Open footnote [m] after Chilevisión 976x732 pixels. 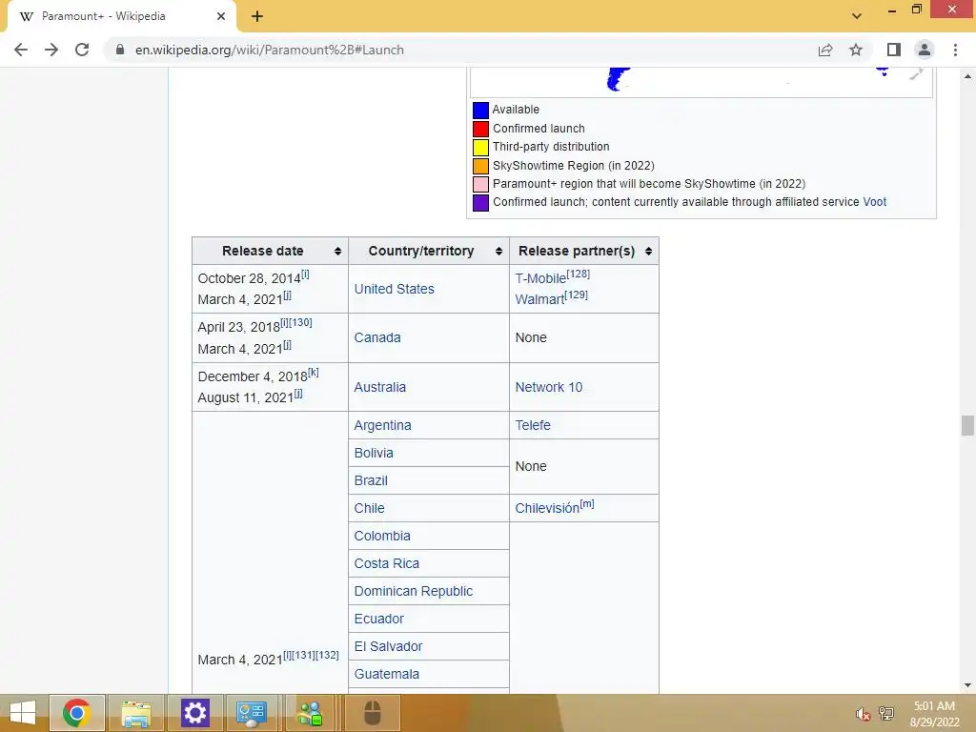587,504
